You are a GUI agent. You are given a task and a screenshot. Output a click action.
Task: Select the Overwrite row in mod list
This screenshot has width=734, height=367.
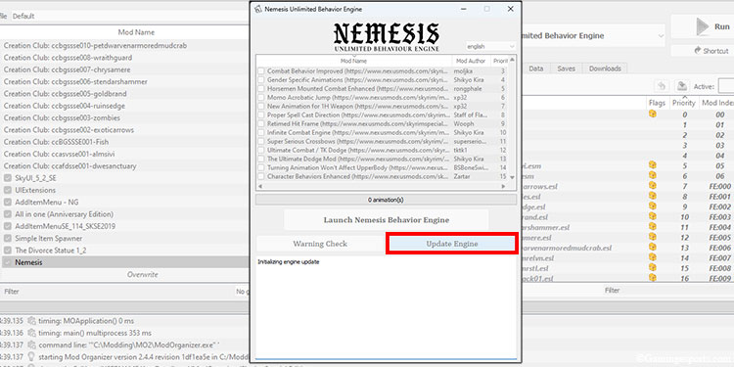point(125,274)
